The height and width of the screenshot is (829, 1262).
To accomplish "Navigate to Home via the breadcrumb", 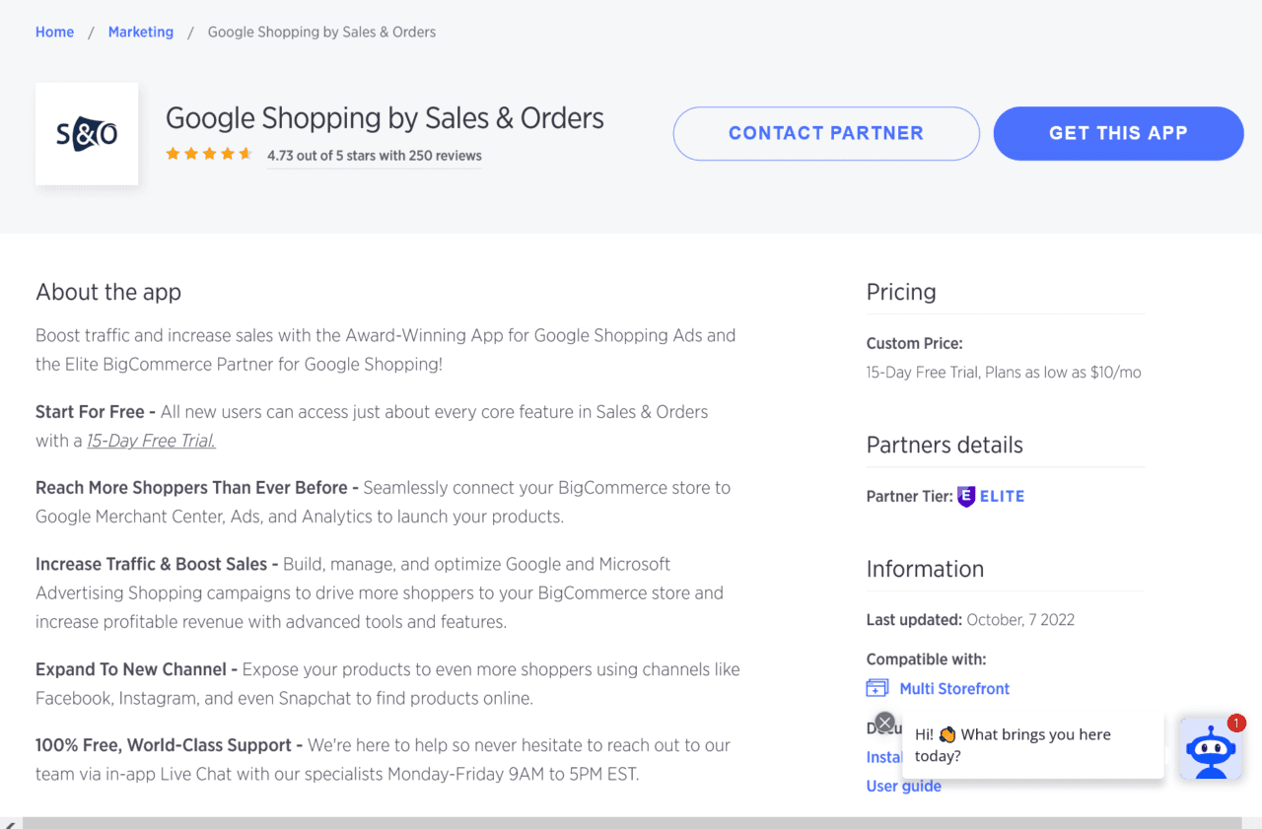I will click(54, 32).
